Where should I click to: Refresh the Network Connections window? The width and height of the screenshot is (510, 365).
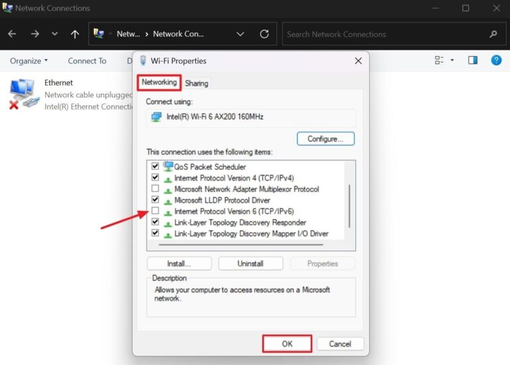coord(264,34)
